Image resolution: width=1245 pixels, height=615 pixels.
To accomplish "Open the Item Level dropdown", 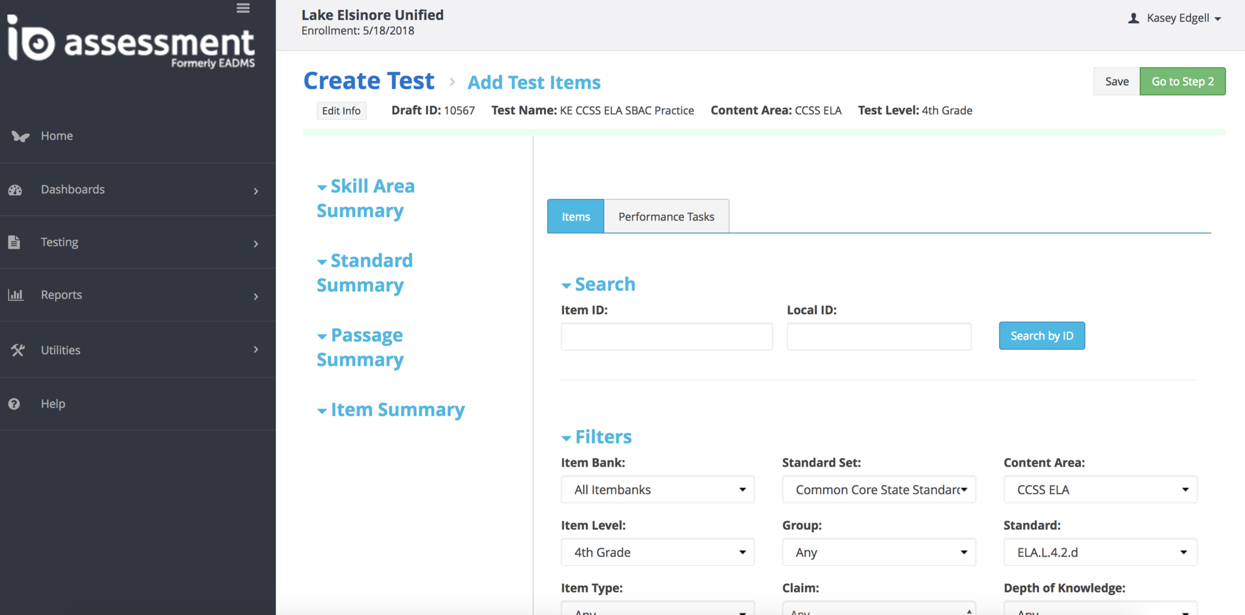I will click(x=657, y=552).
